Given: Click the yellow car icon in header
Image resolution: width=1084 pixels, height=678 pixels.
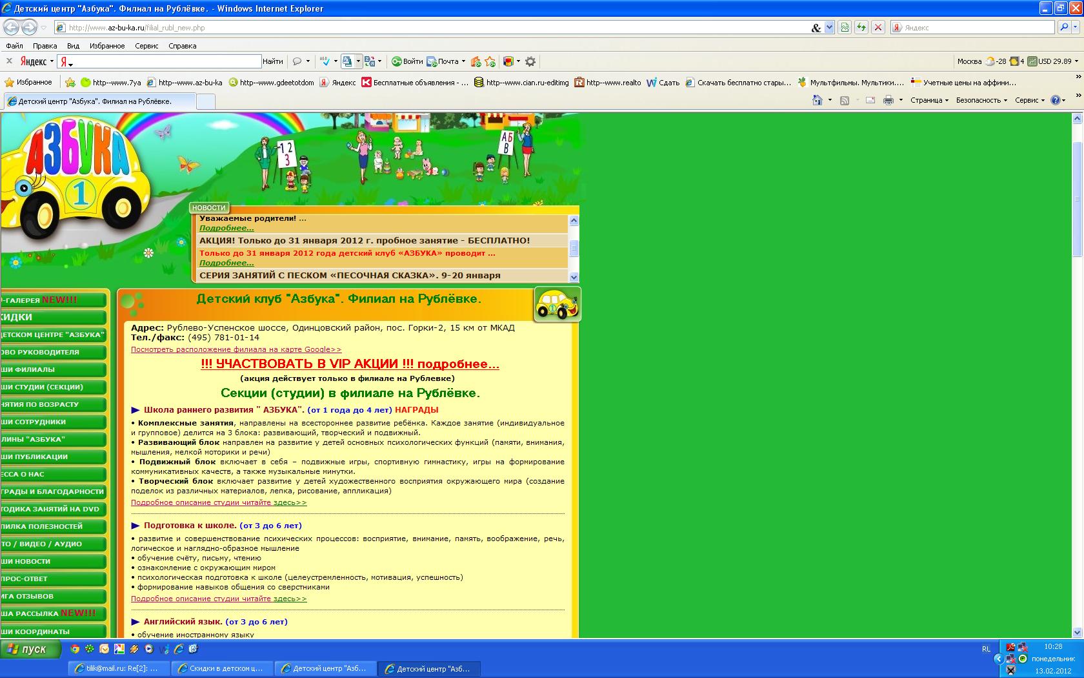Looking at the screenshot, I should [x=557, y=305].
